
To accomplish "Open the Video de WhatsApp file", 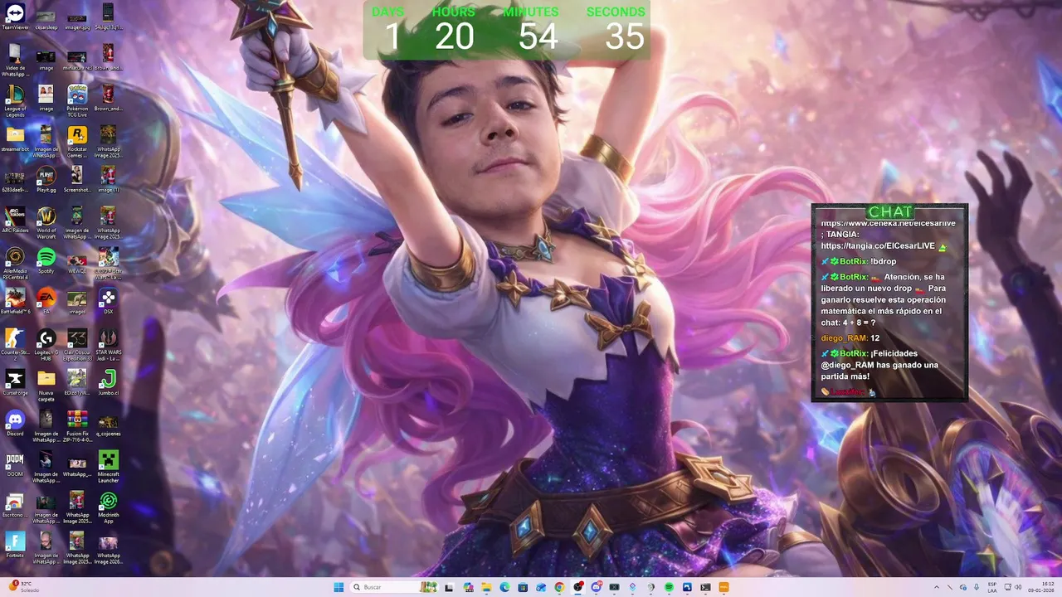I will coord(15,60).
